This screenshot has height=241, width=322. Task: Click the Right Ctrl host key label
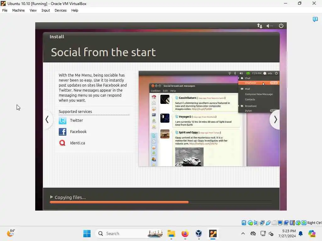[x=314, y=223]
